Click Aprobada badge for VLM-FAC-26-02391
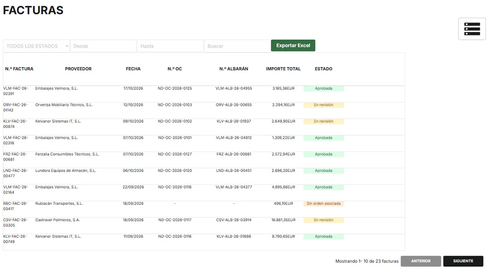Viewport: 488px width, 274px height. pyautogui.click(x=324, y=88)
